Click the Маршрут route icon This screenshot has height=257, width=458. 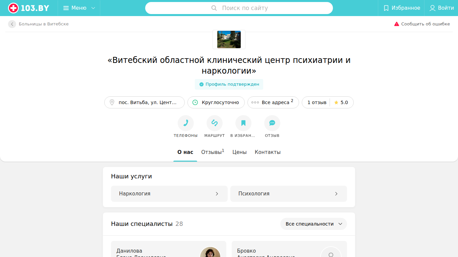(x=215, y=123)
